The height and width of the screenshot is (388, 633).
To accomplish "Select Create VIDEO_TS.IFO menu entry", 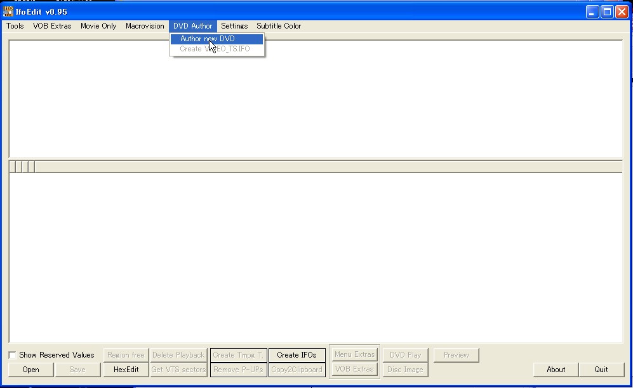I will 217,49.
